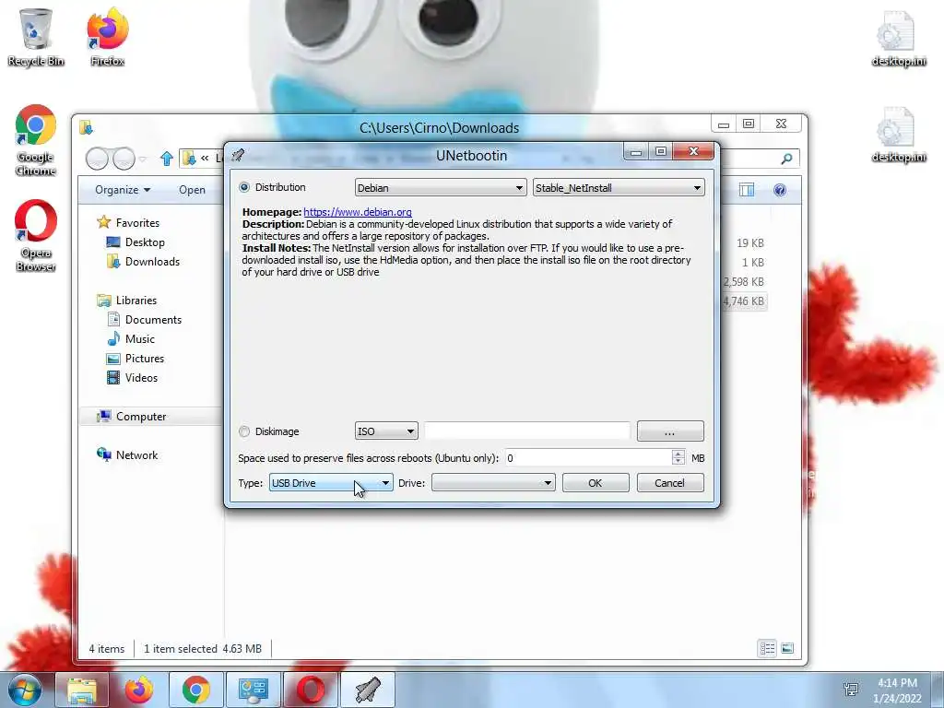Switch to large icons view in status bar
This screenshot has height=708, width=944.
[x=787, y=648]
